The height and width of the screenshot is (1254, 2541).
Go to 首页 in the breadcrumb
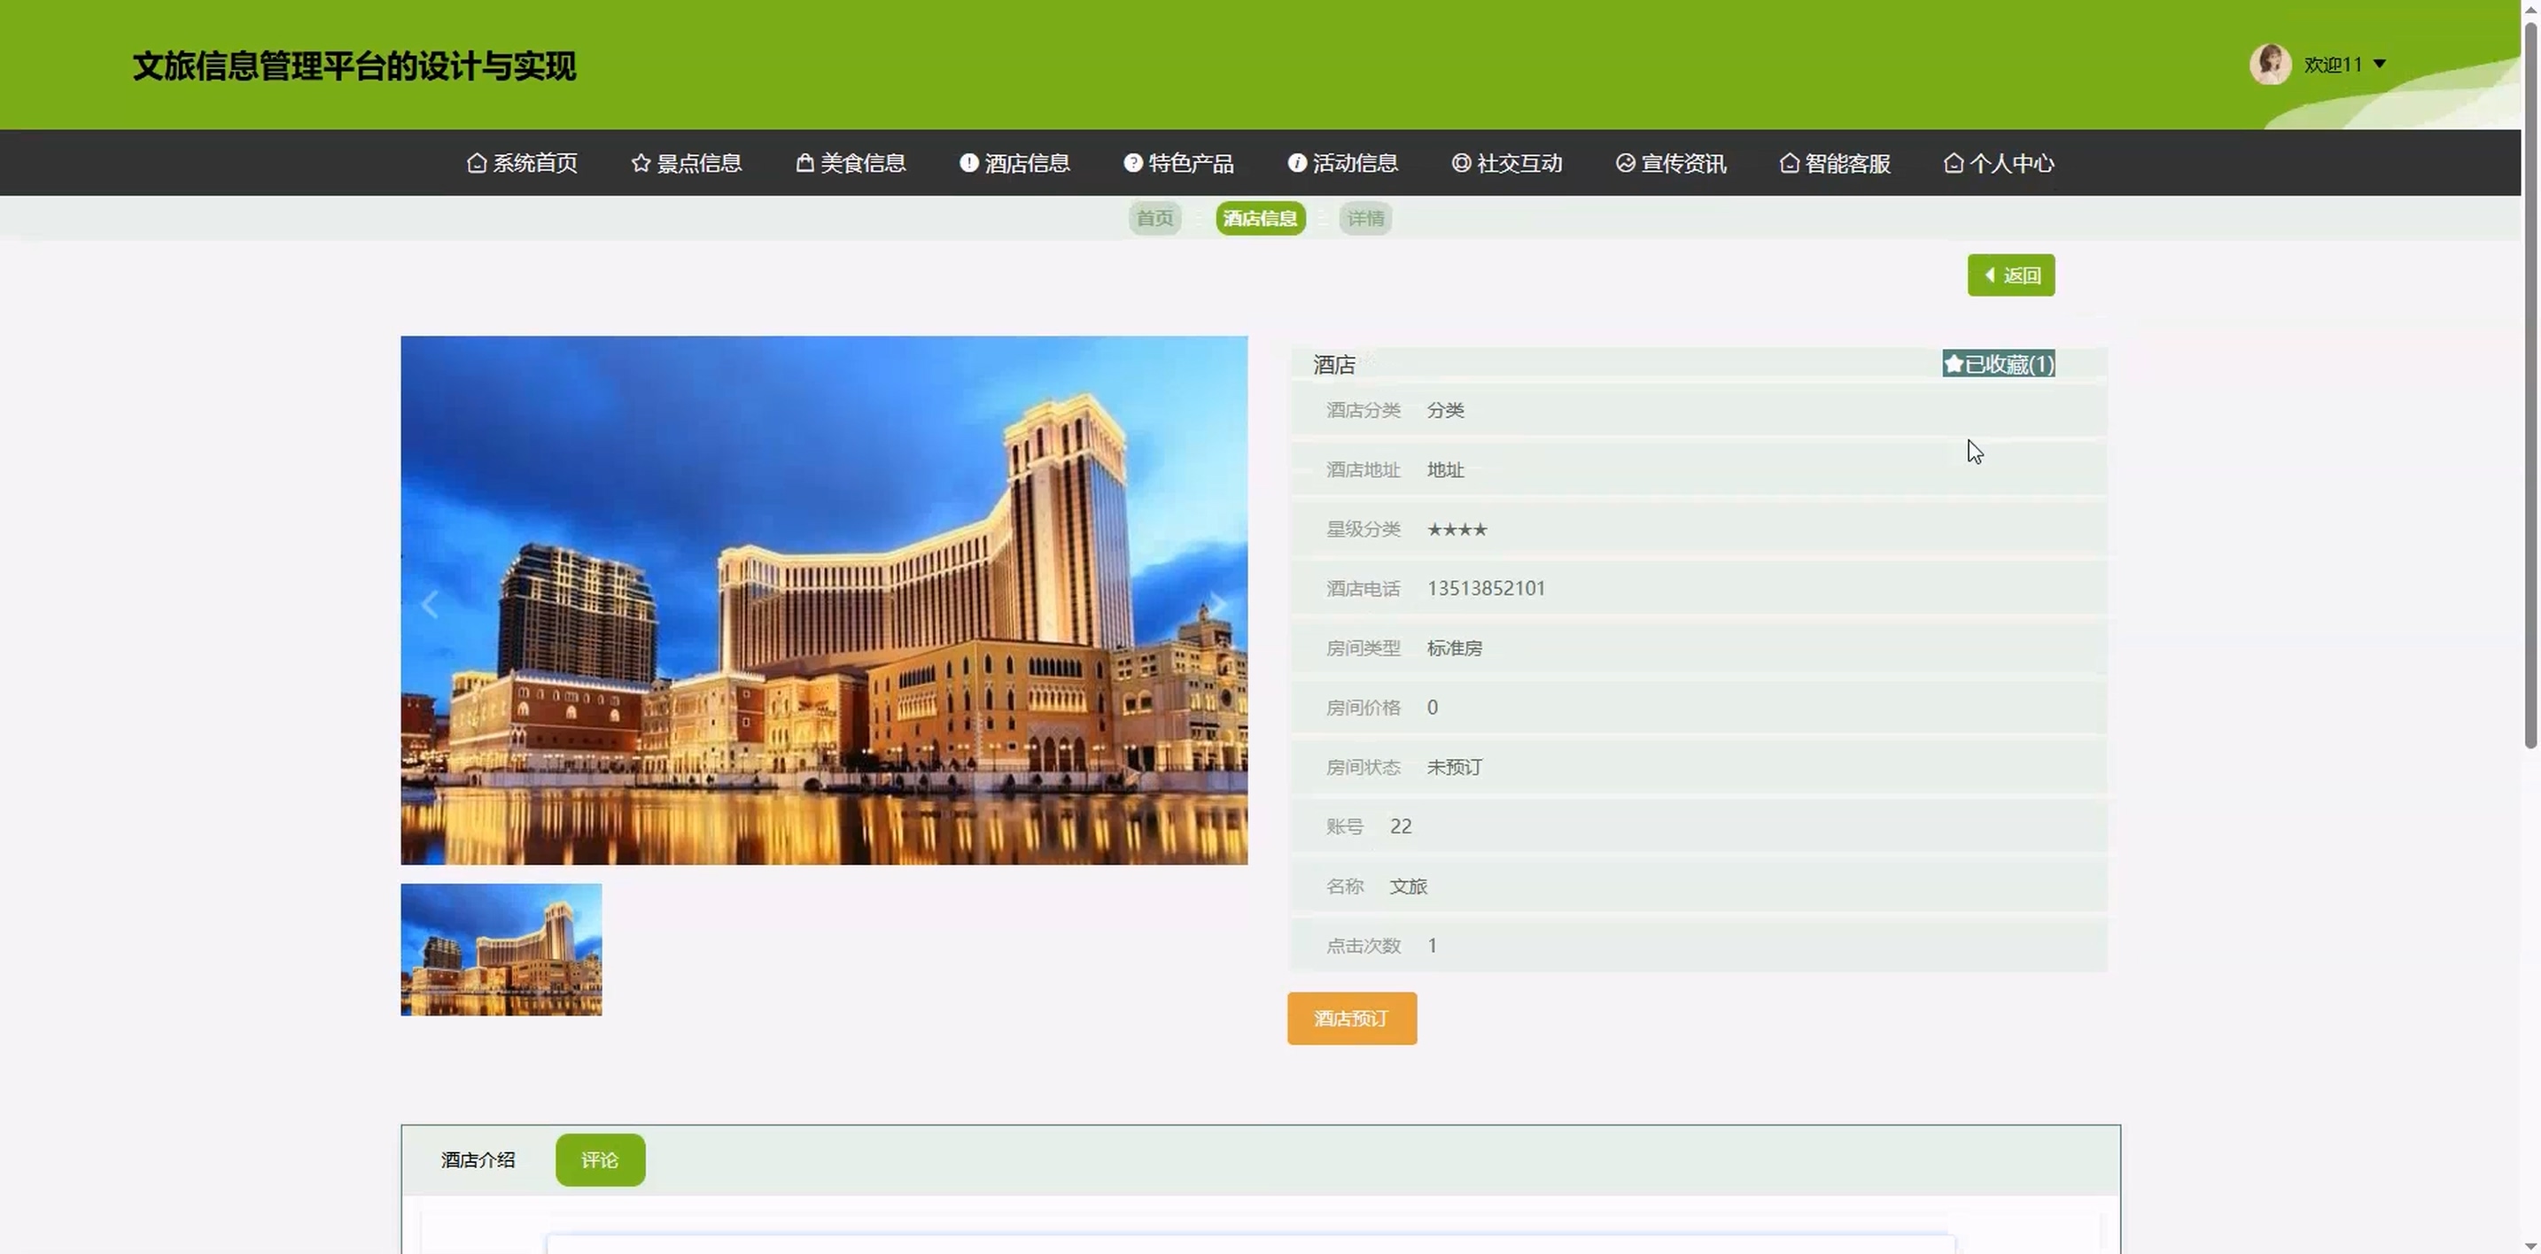(x=1154, y=218)
